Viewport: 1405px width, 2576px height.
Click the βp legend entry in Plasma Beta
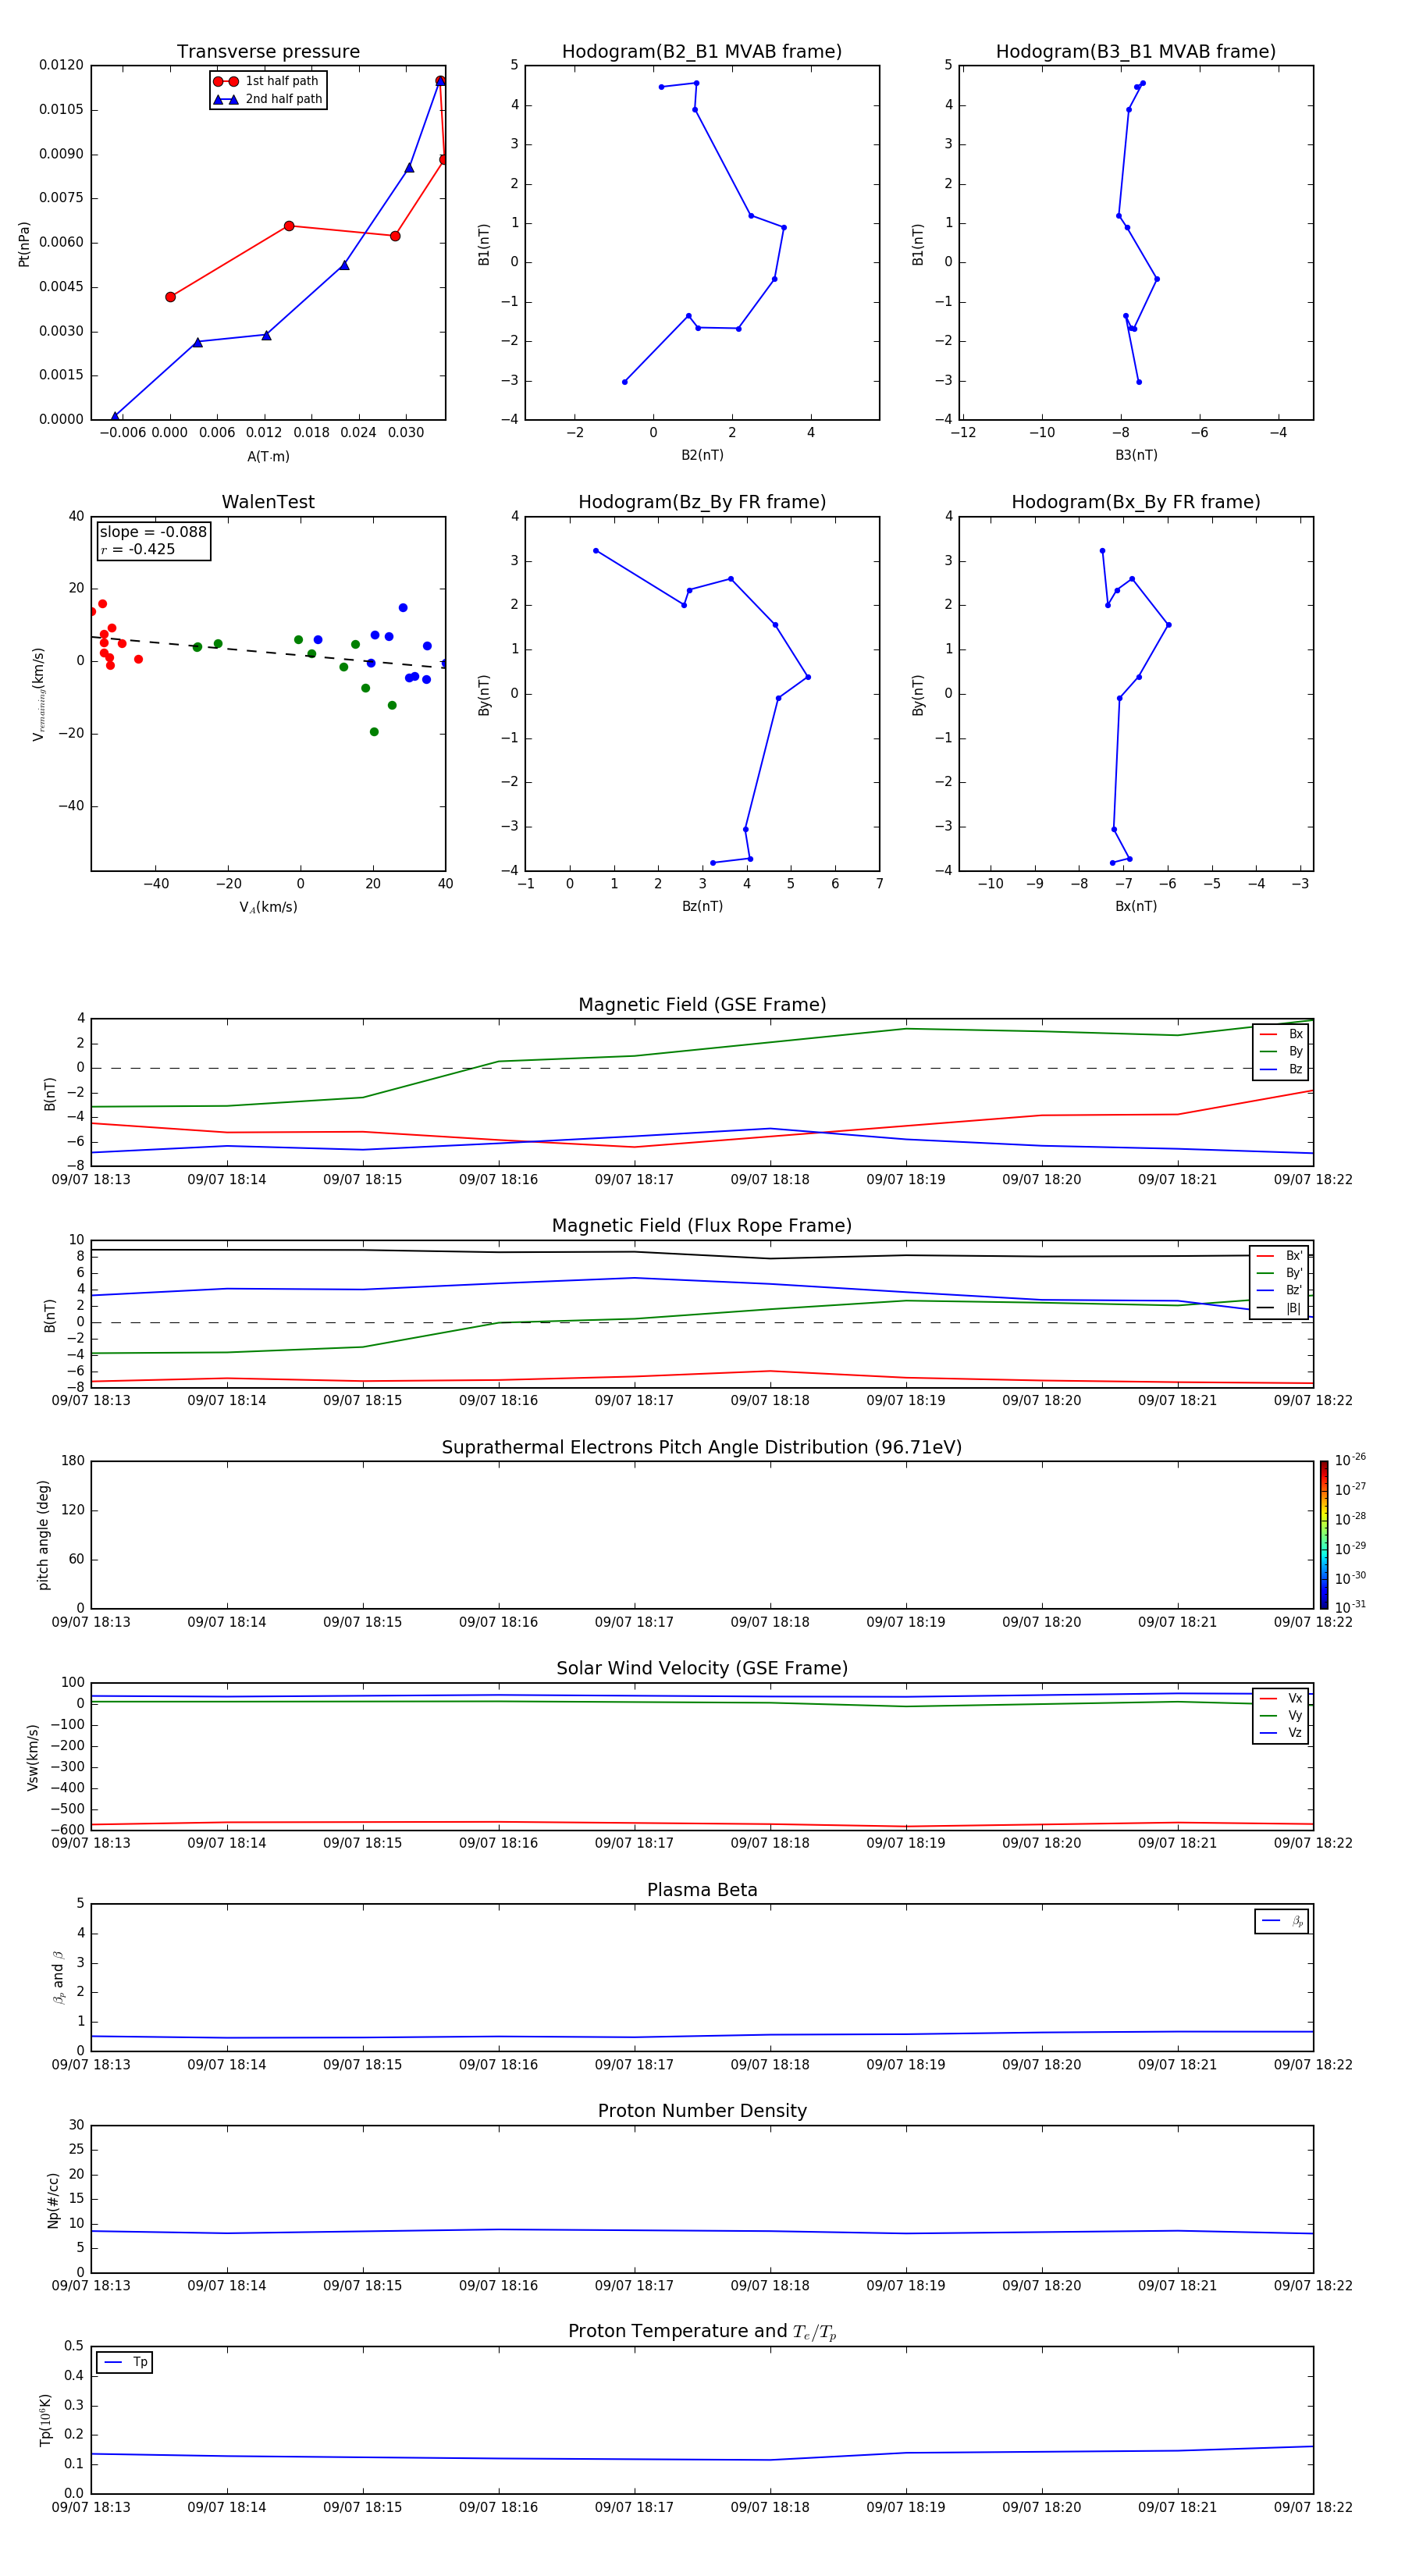point(1282,1921)
